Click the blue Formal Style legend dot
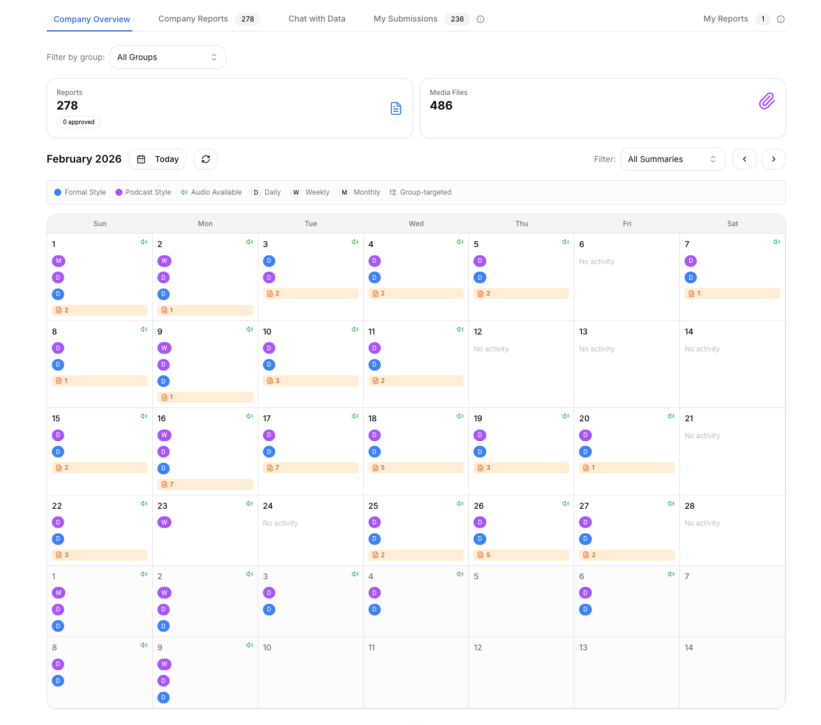Screen dimensions: 821x725 point(58,192)
